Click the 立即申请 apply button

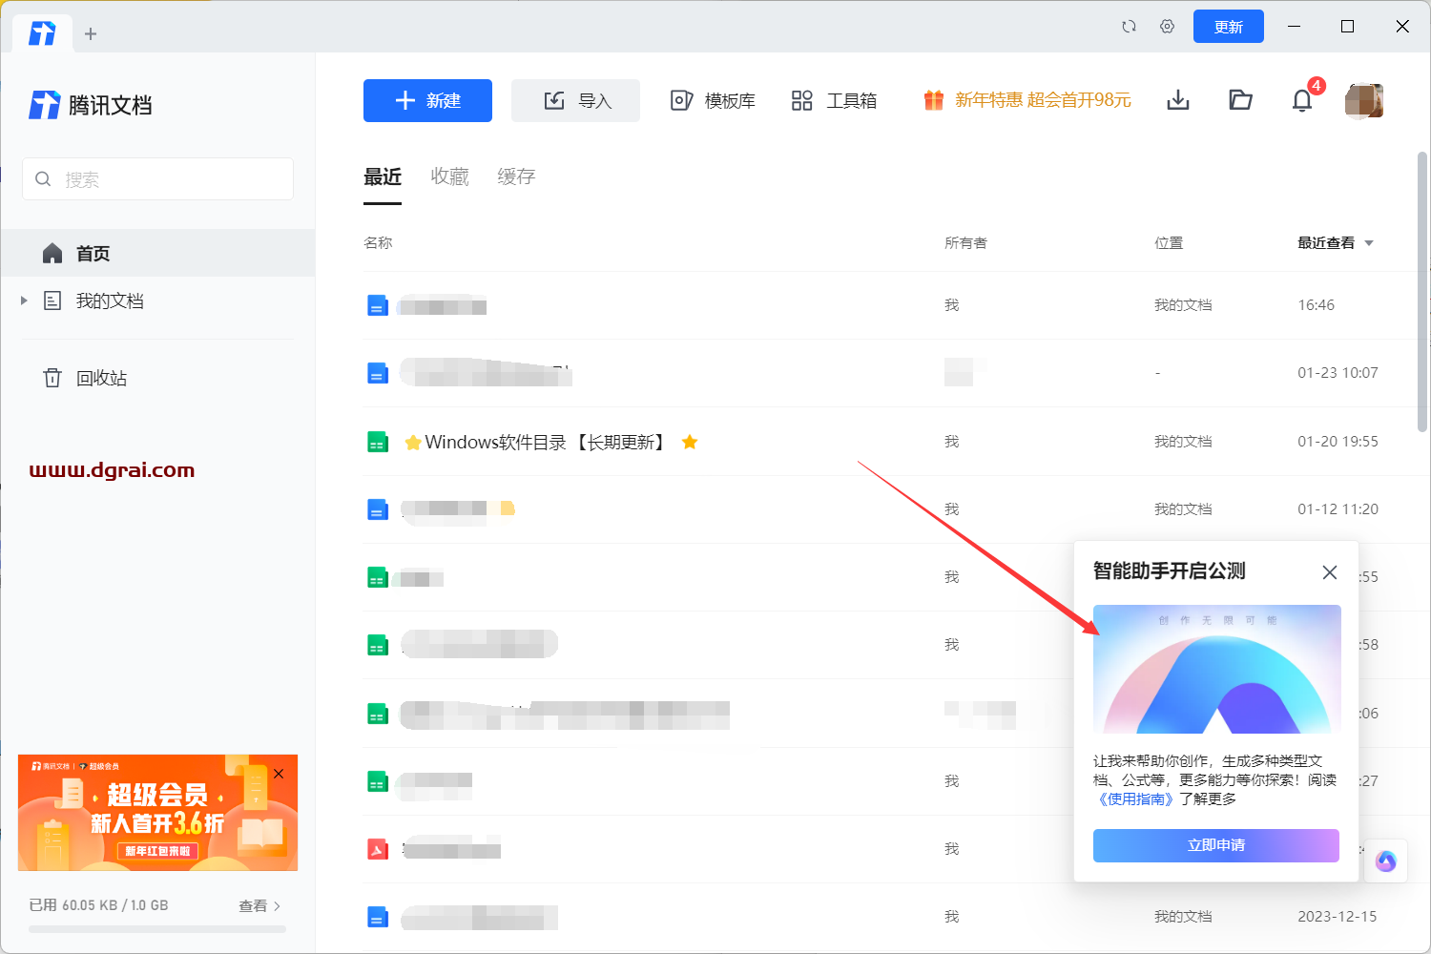pos(1216,845)
